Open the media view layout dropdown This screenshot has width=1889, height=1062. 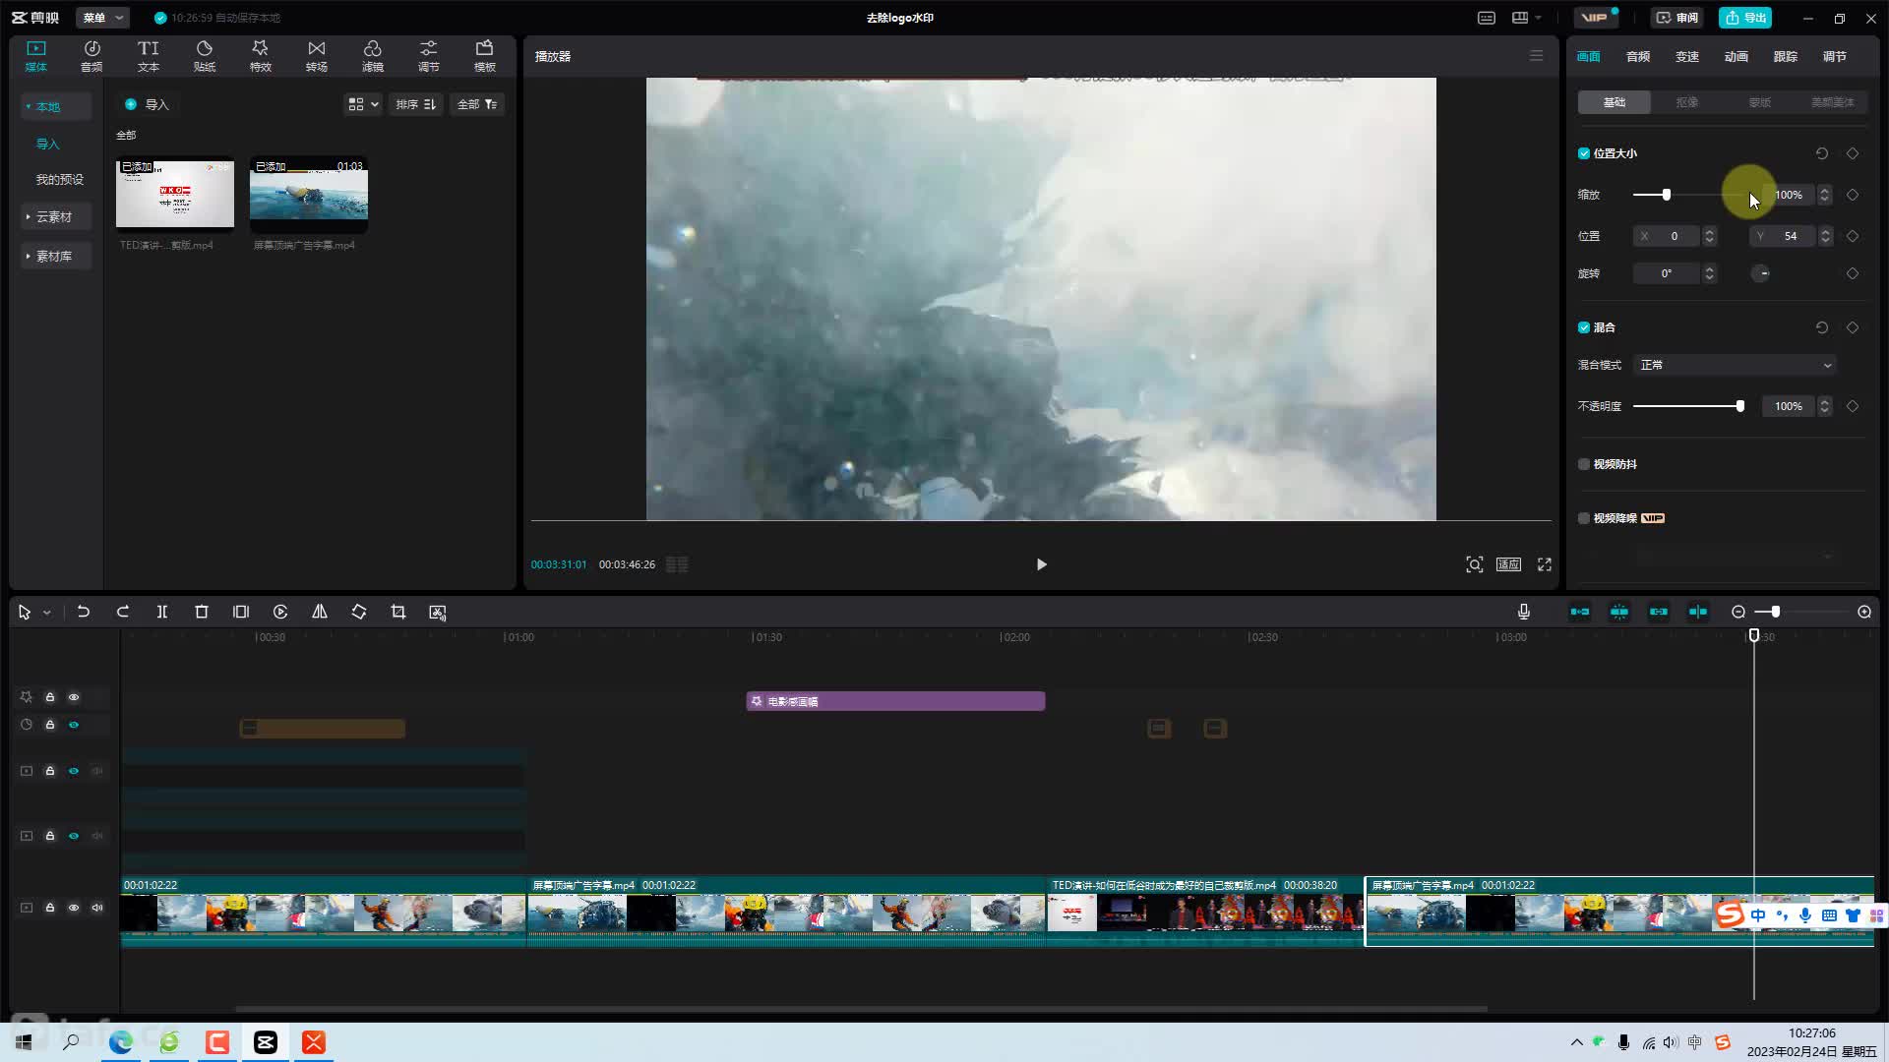coord(363,104)
